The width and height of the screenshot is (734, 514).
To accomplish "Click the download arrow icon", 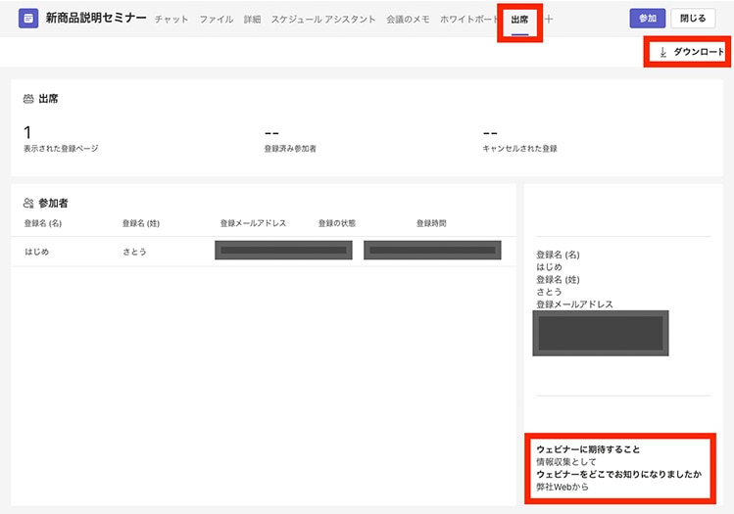I will (x=662, y=52).
